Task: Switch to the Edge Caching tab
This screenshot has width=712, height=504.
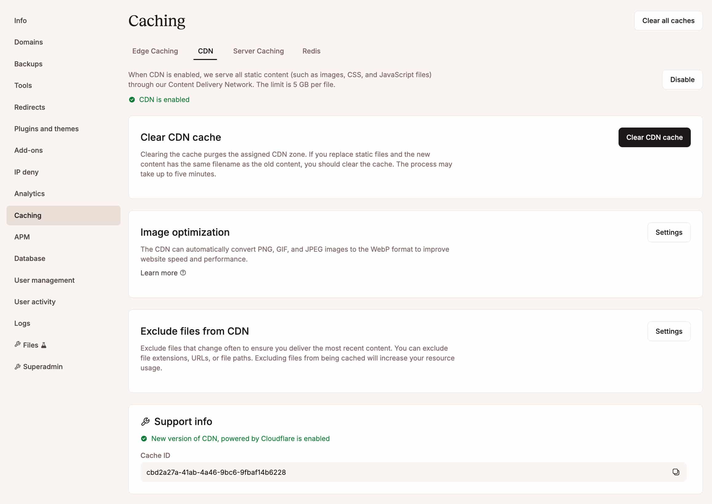Action: [155, 51]
